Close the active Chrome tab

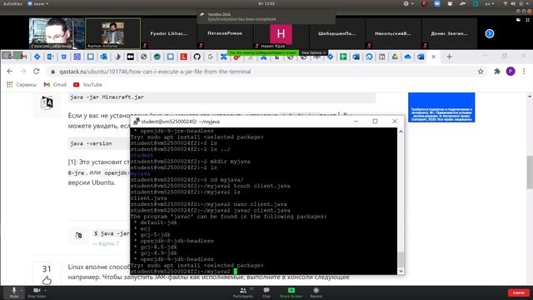tap(433, 57)
